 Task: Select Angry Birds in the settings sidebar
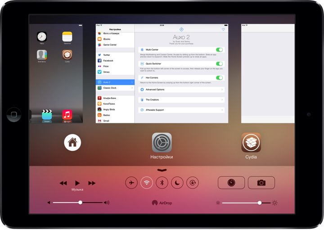115,109
